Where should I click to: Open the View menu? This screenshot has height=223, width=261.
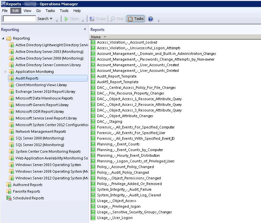(27, 11)
